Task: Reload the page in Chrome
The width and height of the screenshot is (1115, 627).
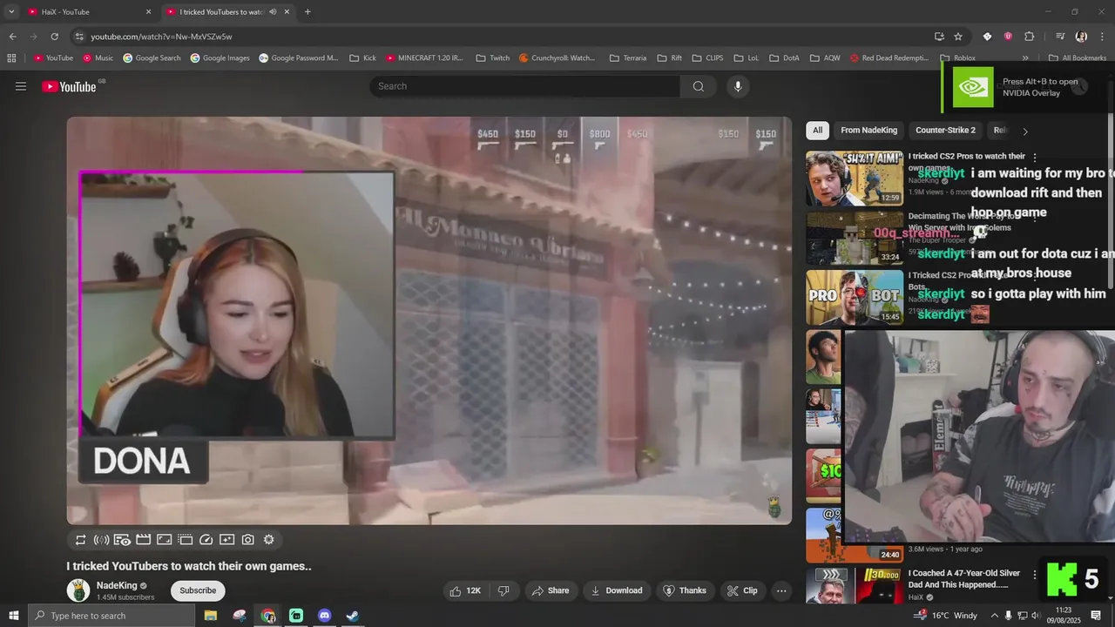Action: coord(54,37)
